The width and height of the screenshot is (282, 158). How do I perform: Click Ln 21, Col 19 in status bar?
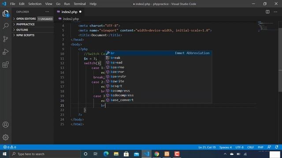coord(207,147)
